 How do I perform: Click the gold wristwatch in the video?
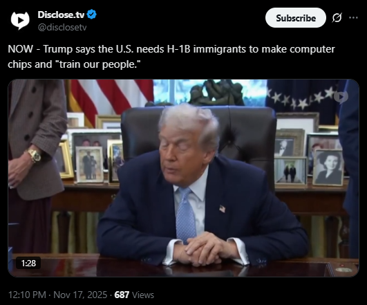pos(35,156)
